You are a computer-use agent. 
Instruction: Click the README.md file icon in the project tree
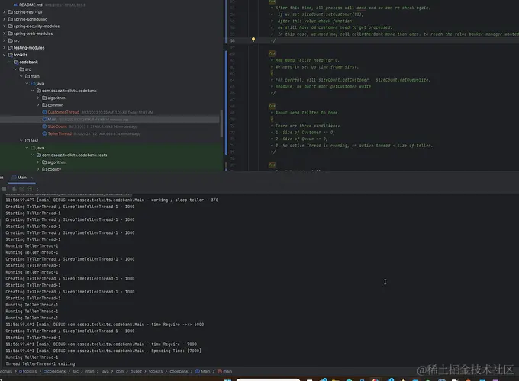pos(15,5)
